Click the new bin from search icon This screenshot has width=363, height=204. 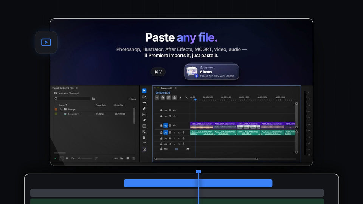93,99
